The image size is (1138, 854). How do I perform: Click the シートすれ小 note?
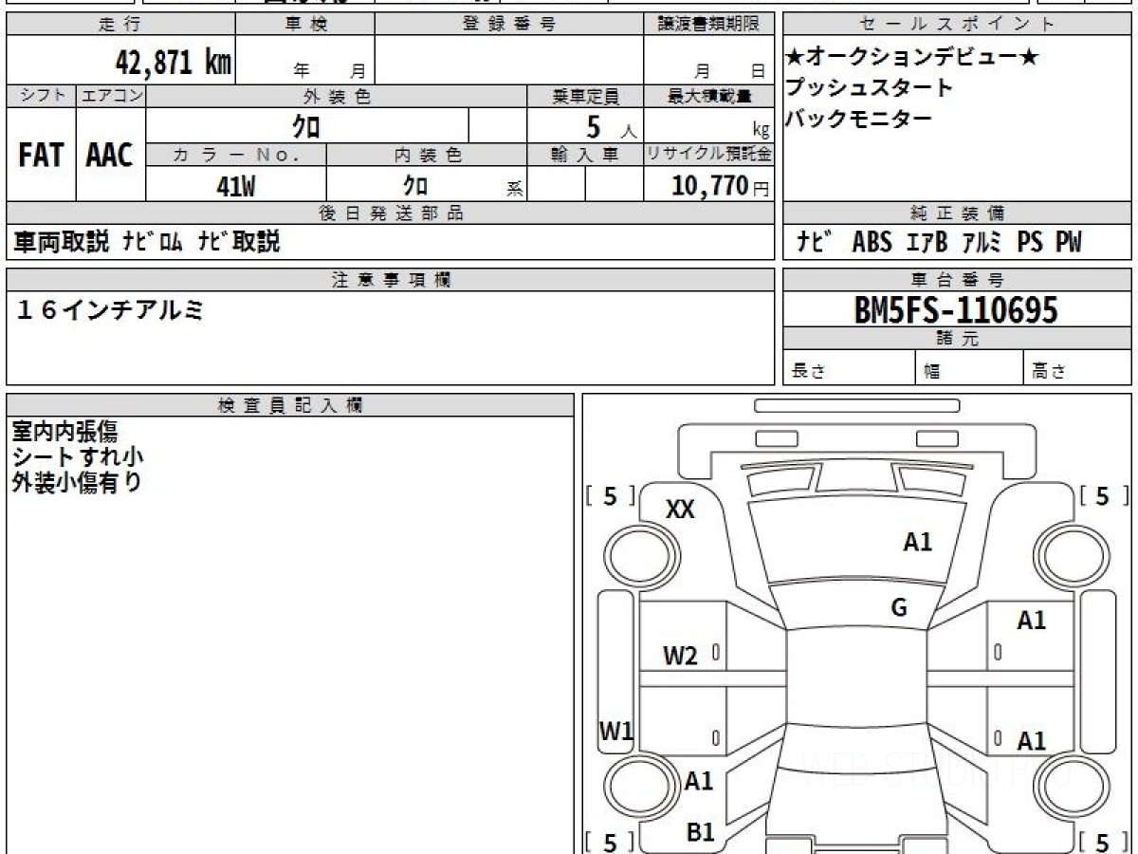pyautogui.click(x=77, y=456)
